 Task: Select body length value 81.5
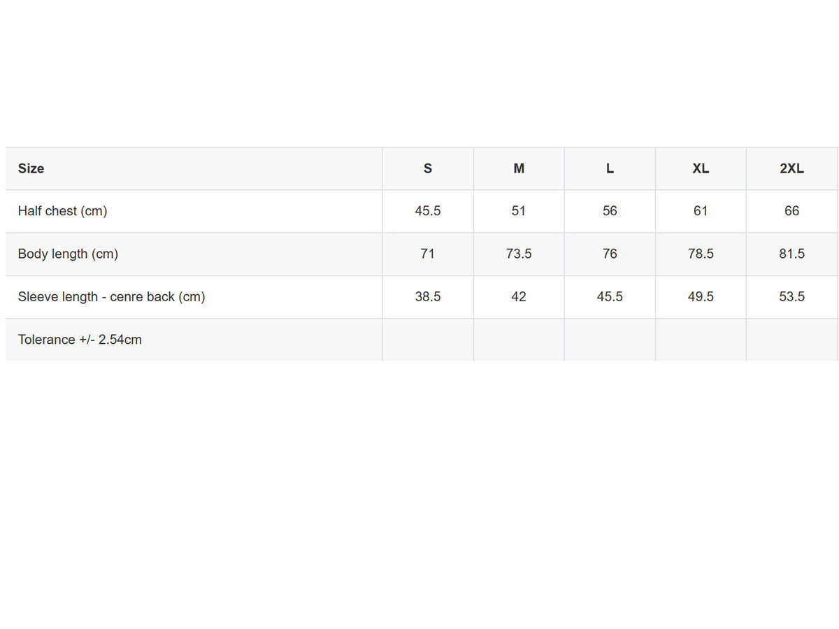[791, 254]
